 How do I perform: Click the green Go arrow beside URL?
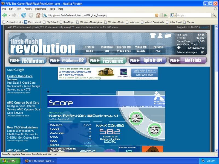(166, 15)
